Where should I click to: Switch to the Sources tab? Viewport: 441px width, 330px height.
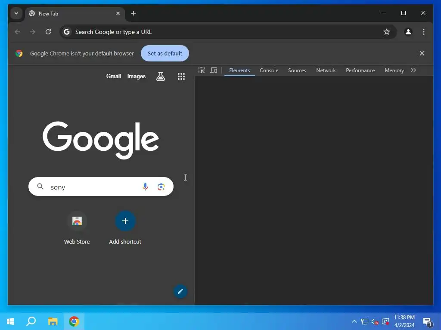coord(297,70)
